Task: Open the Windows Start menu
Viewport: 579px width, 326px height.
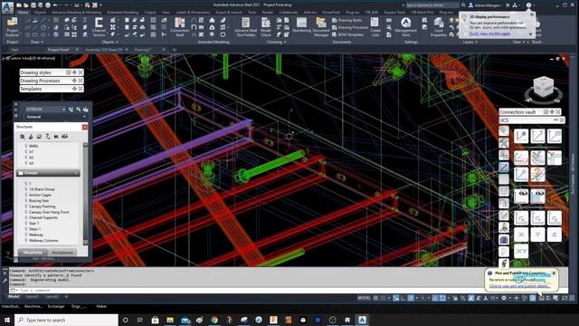Action: (x=7, y=320)
